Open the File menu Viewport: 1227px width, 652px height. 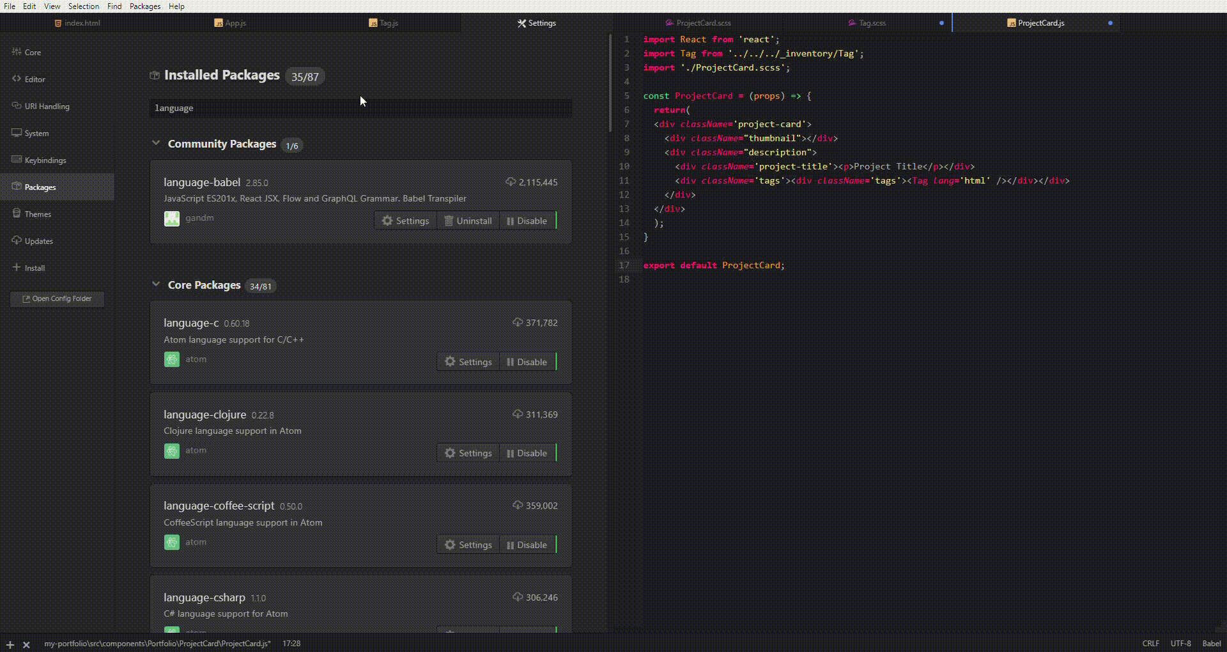pyautogui.click(x=10, y=6)
